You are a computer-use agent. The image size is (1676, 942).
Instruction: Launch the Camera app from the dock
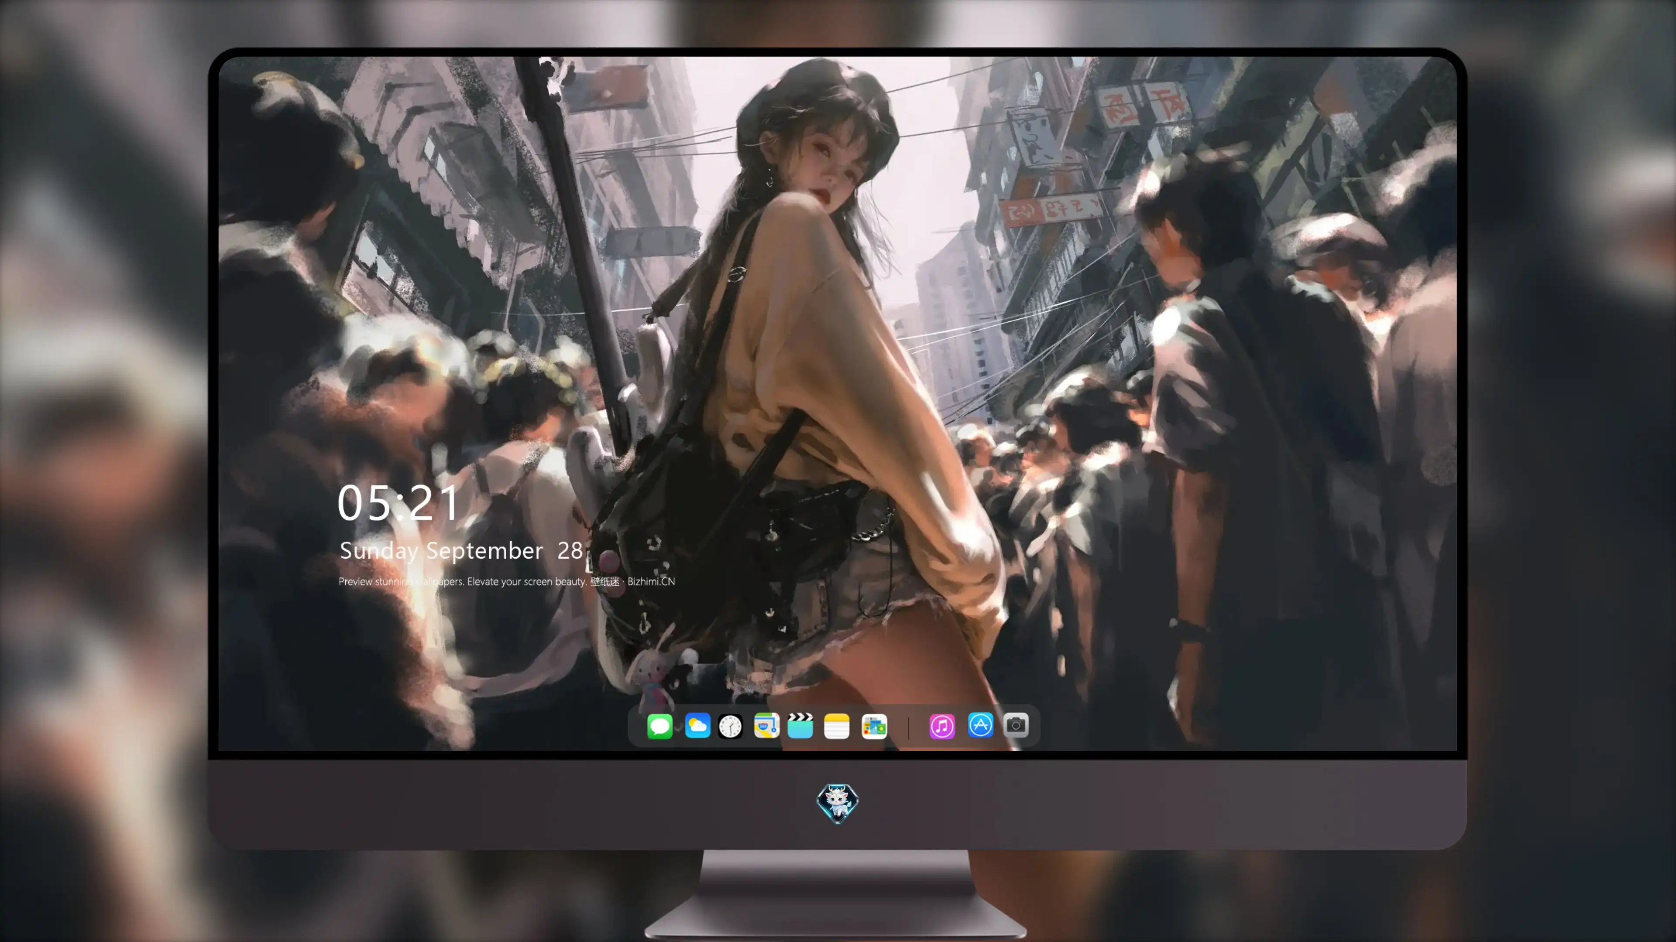[x=1016, y=725]
